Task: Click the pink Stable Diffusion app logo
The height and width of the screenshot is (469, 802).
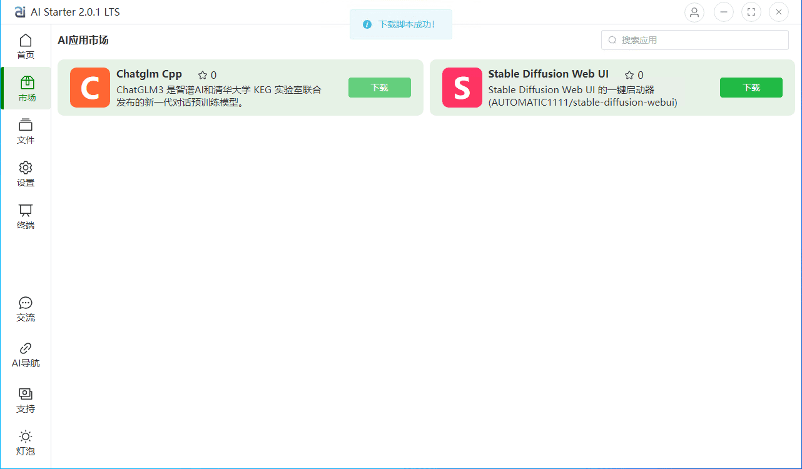Action: [462, 88]
